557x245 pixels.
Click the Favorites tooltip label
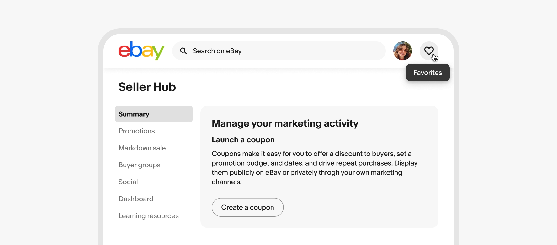pos(427,73)
